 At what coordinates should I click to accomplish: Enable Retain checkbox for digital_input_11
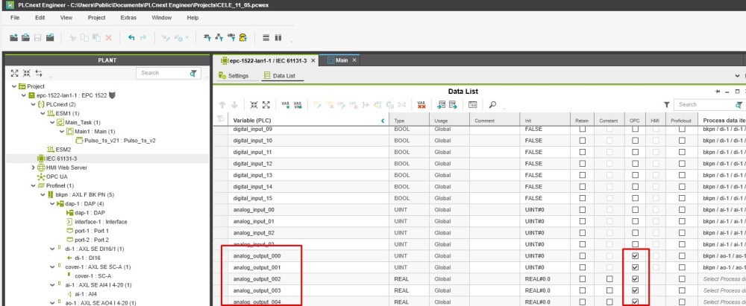coord(583,152)
